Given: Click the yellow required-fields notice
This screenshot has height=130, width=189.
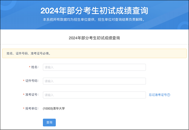Looking at the screenshot, I should click(x=94, y=53).
